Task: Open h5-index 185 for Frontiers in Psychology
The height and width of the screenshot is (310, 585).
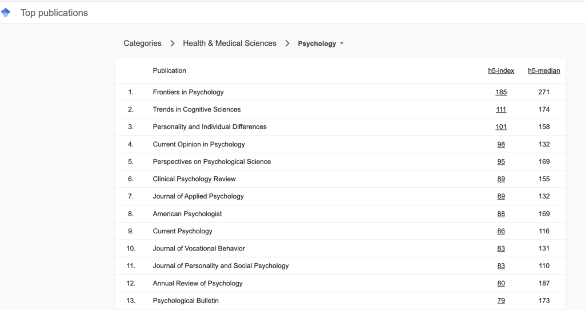Action: 501,92
